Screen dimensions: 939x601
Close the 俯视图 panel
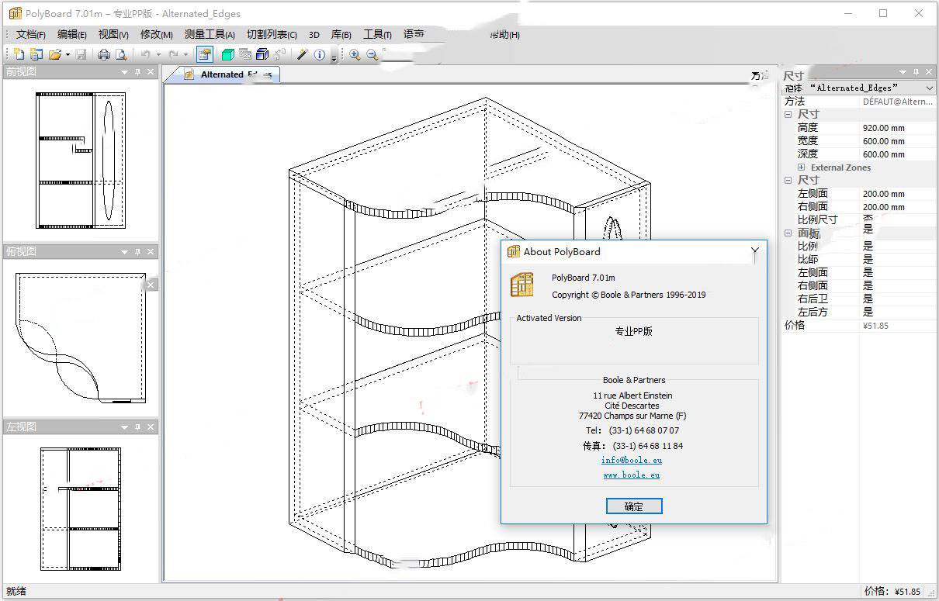151,251
